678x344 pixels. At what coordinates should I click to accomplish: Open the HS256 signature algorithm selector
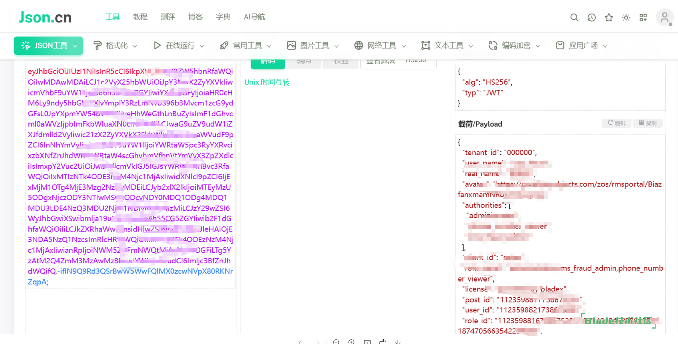[x=419, y=64]
